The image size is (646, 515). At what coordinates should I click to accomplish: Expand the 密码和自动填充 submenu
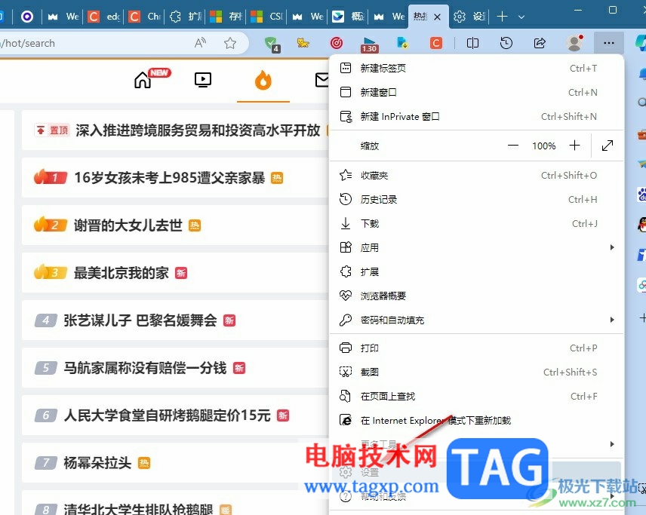pos(612,320)
